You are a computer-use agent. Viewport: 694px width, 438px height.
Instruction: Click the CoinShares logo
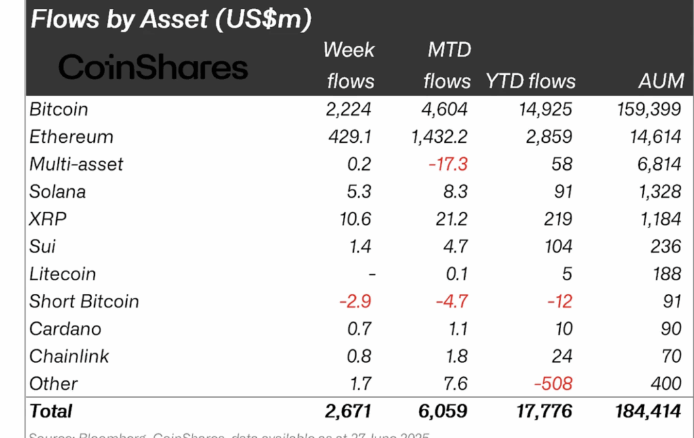[x=153, y=67]
